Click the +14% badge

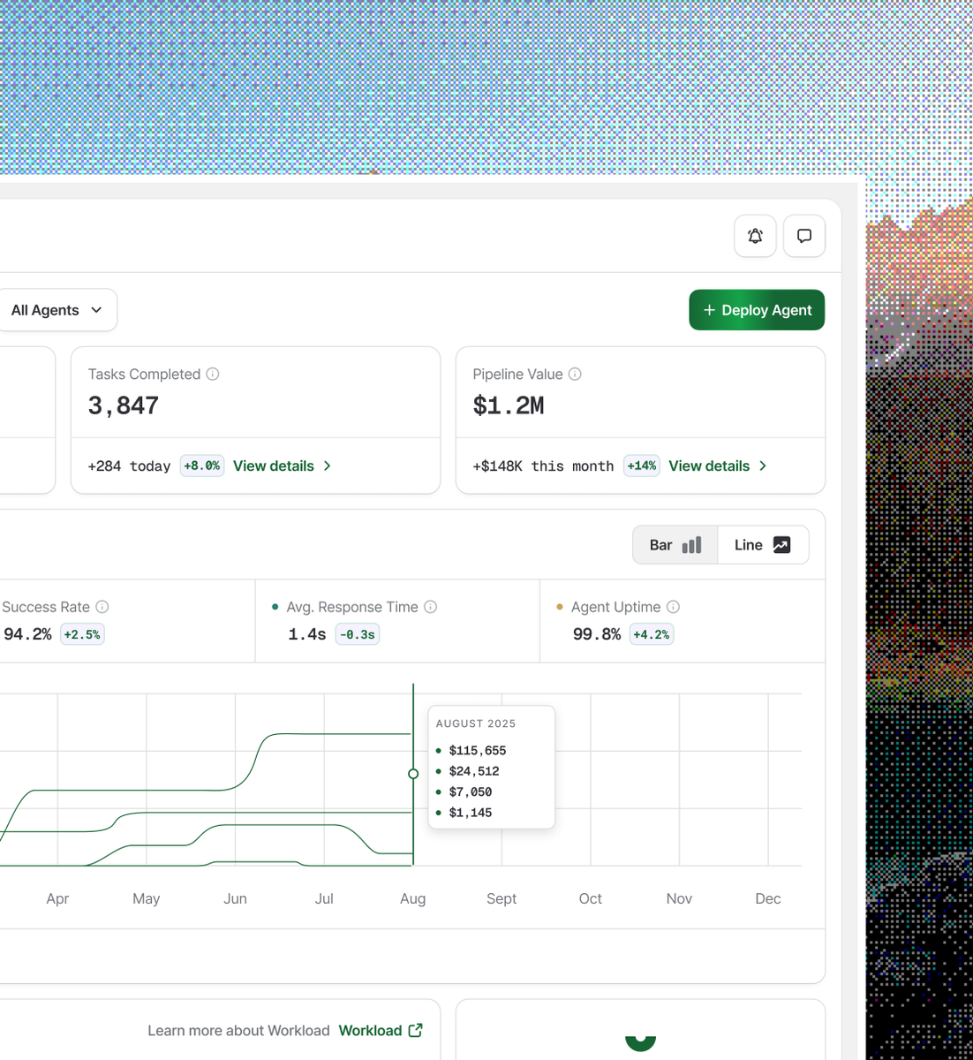point(642,466)
